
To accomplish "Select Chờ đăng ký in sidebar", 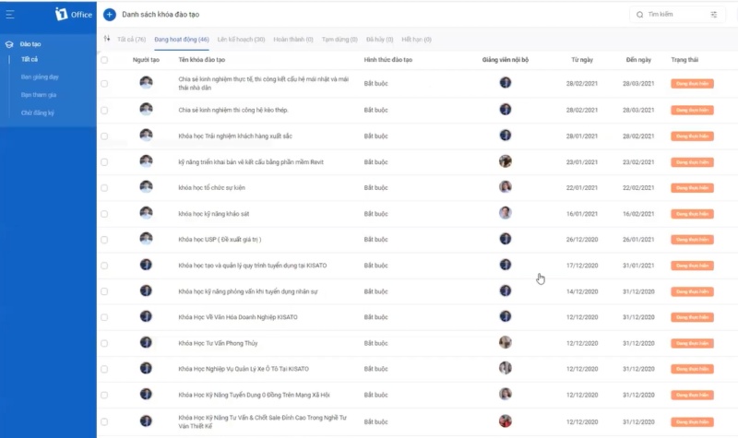I will 38,112.
